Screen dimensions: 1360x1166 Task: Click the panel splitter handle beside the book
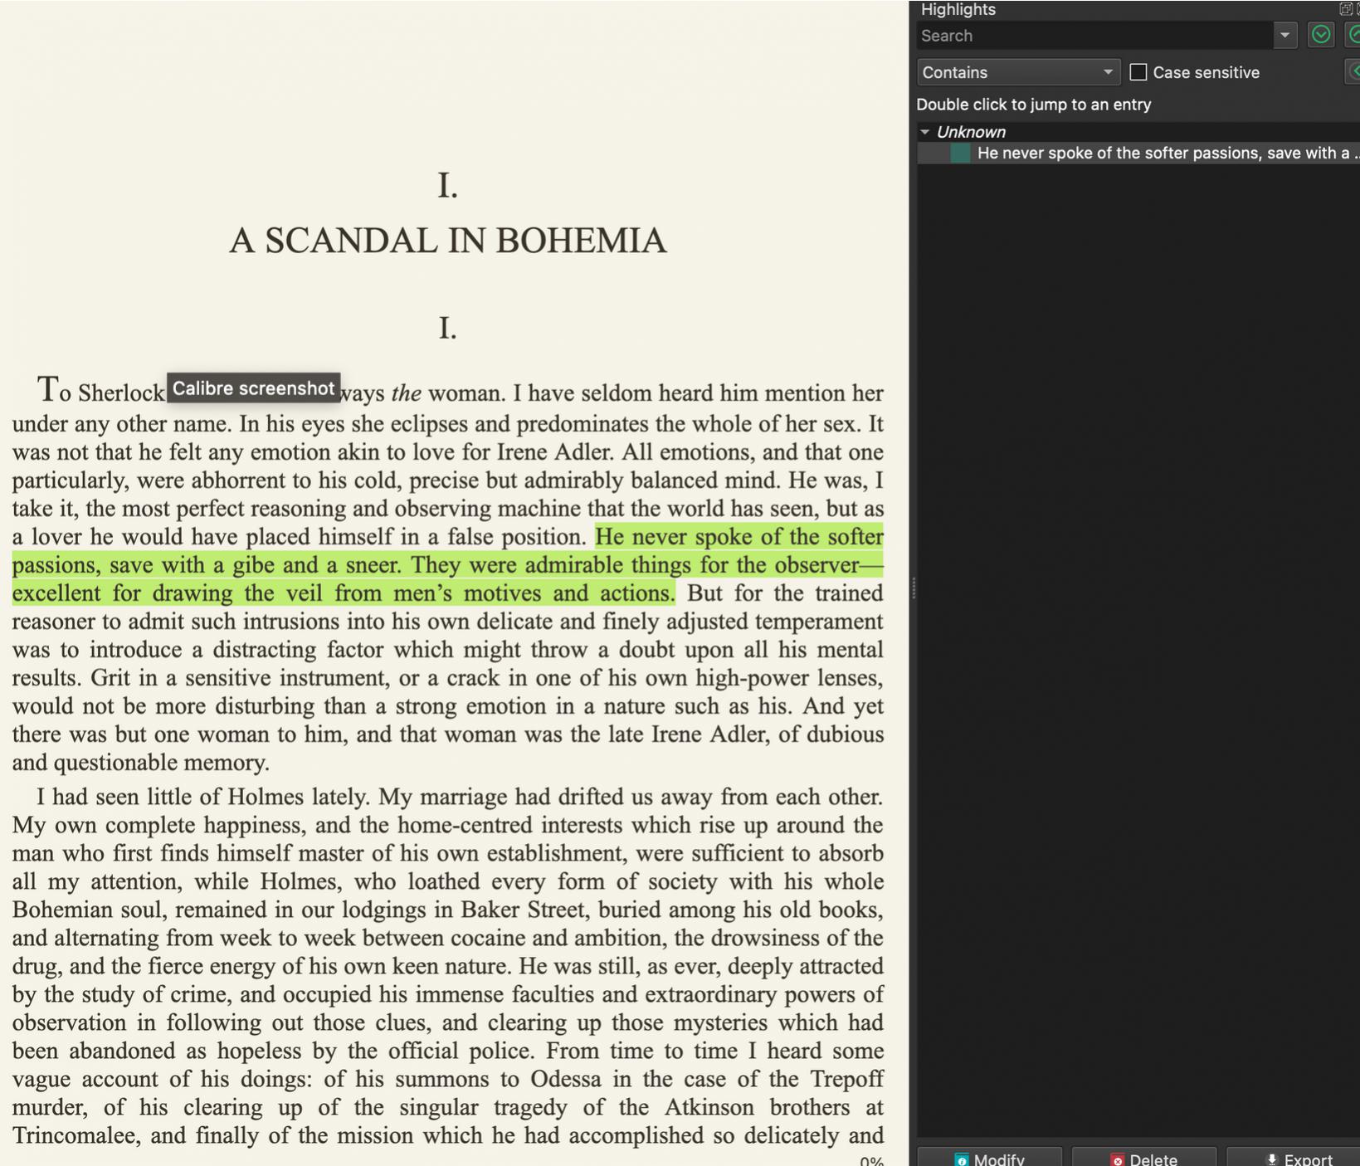click(913, 588)
